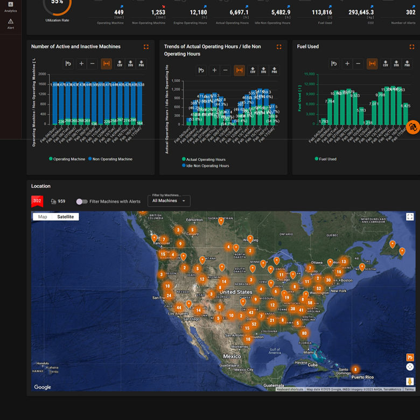Download Fuel Used chart as CSV
Screen dimensions: 420x420
tap(386, 64)
